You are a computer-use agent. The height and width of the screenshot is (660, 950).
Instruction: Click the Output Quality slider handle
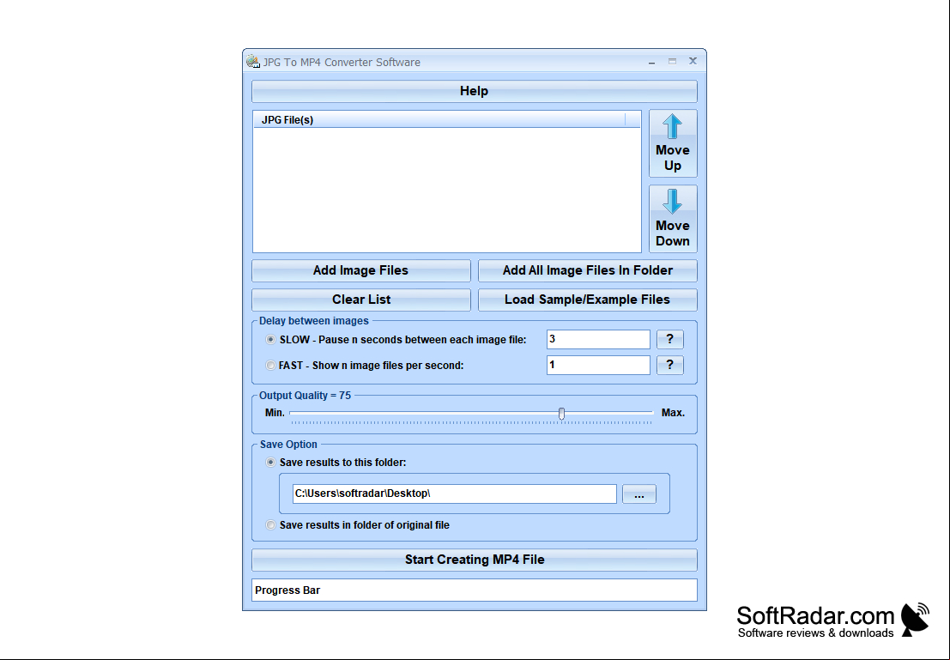[561, 414]
